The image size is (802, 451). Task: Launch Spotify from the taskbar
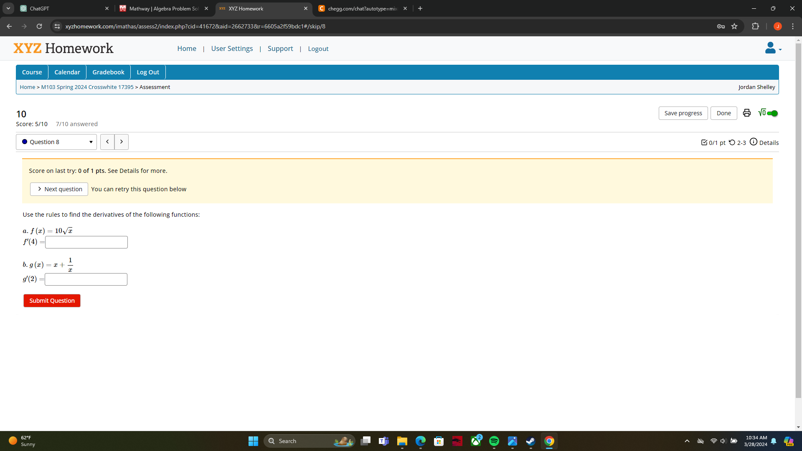tap(495, 441)
